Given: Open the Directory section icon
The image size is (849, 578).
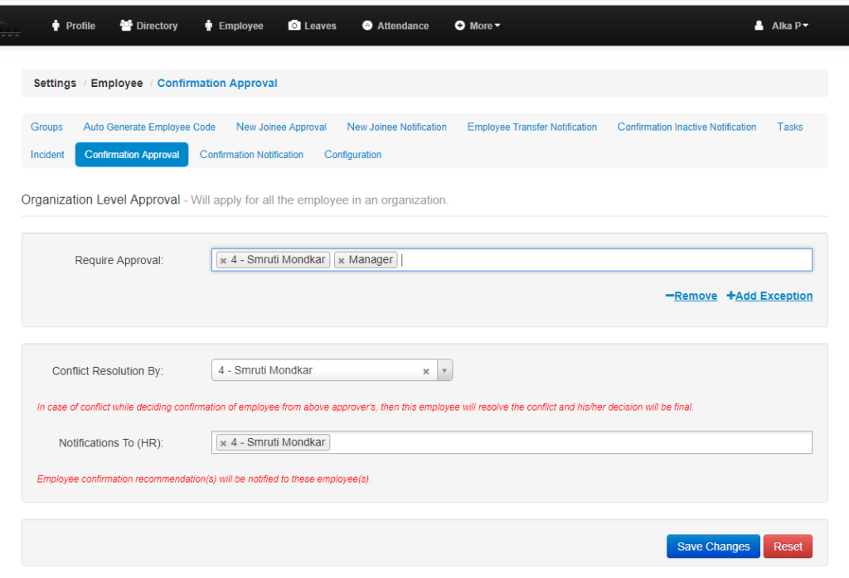Looking at the screenshot, I should (125, 26).
